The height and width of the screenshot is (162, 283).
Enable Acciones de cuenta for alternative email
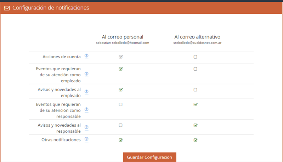click(195, 57)
